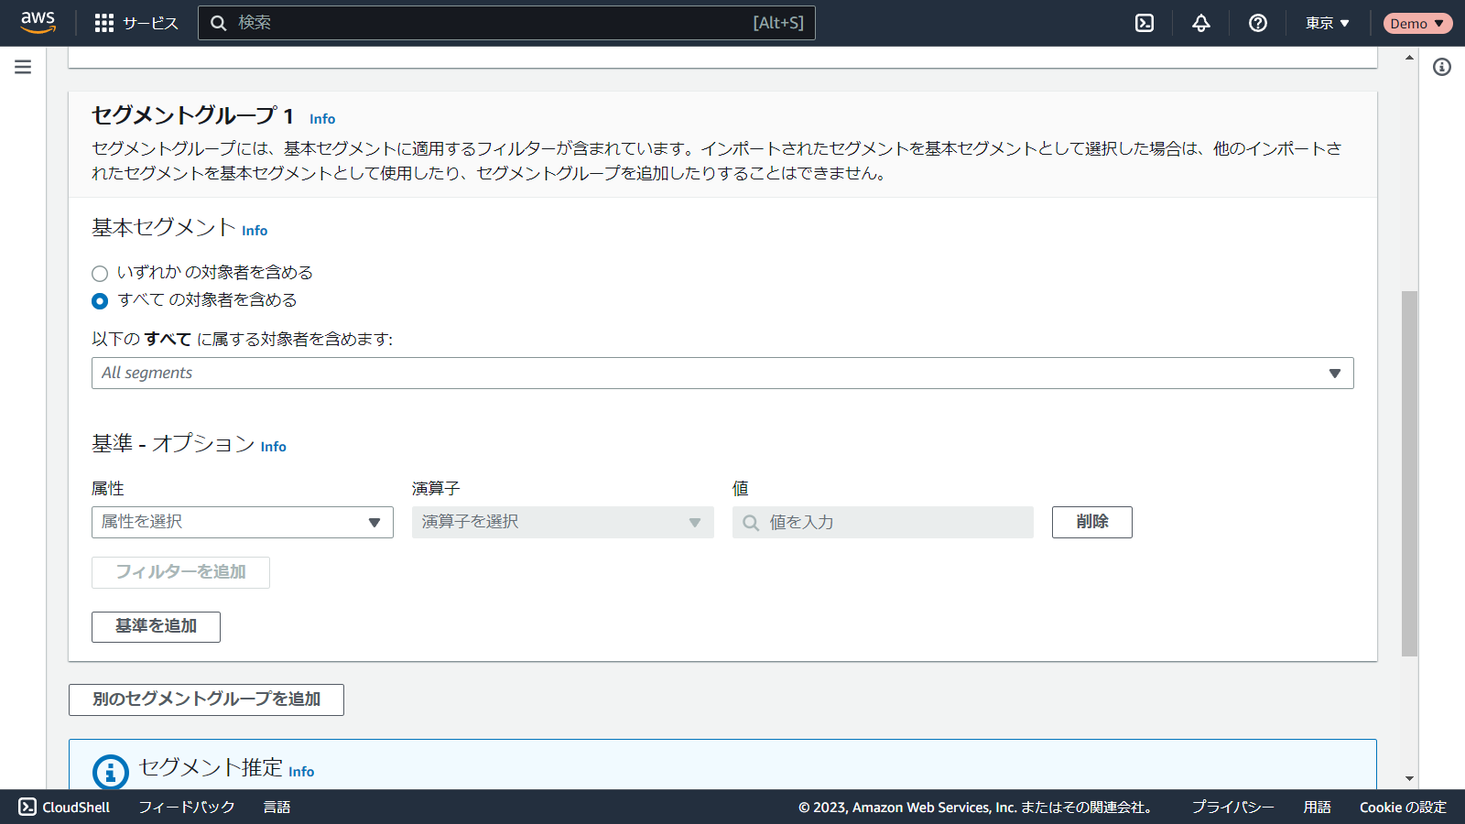This screenshot has width=1465, height=824.
Task: Select the すべて の対象者を含める radio button
Action: pyautogui.click(x=100, y=300)
